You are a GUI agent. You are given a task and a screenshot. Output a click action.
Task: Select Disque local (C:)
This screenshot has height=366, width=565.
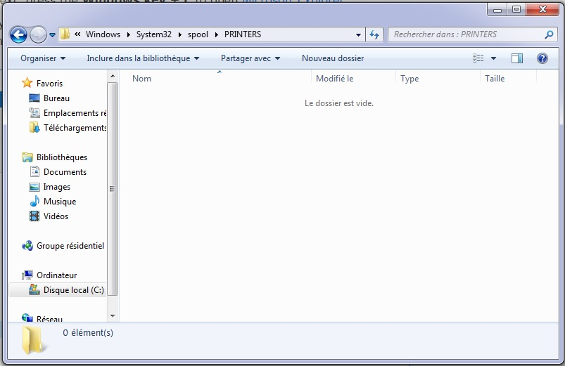[73, 290]
